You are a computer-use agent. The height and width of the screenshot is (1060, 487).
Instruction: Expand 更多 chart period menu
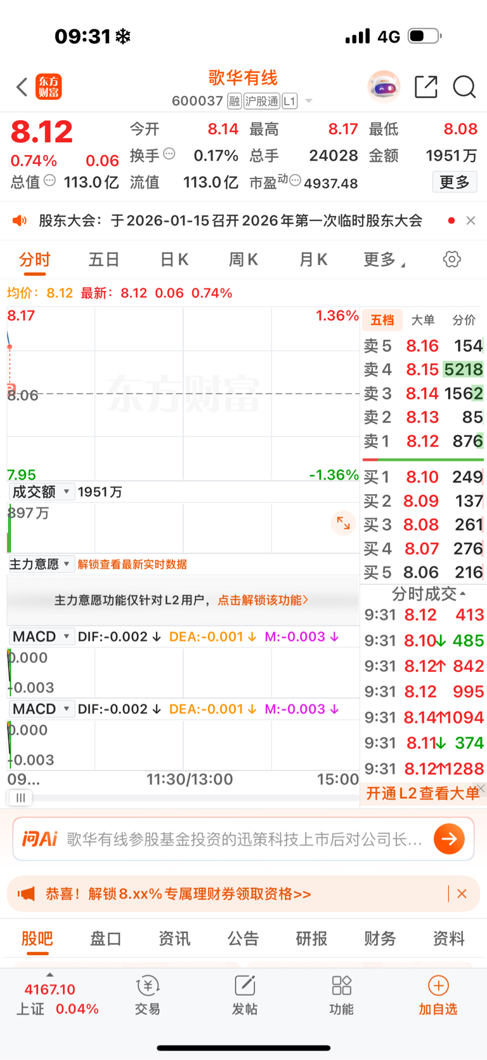coord(384,259)
